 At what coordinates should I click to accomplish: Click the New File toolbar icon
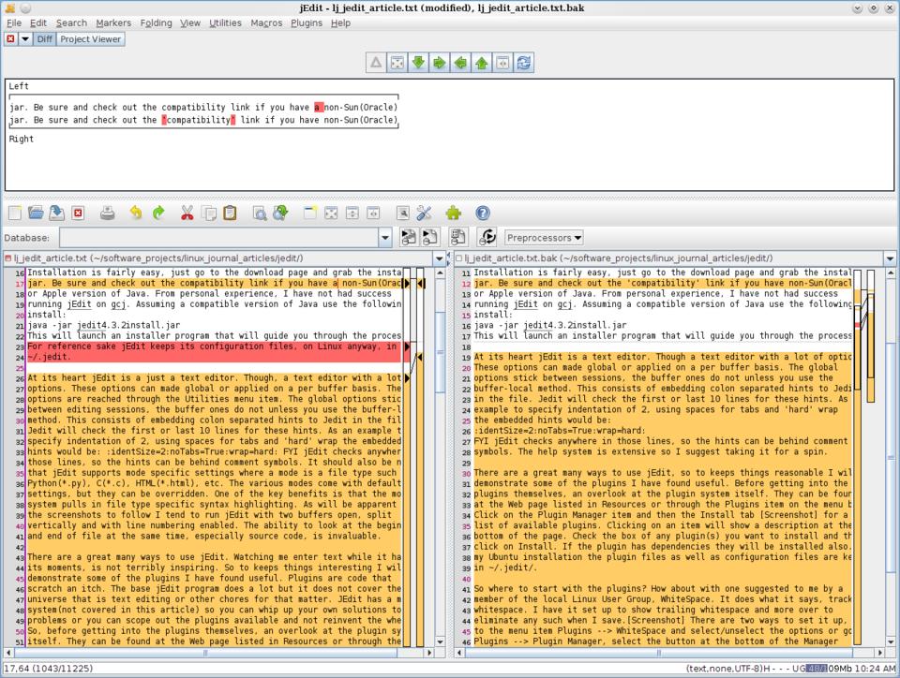[14, 214]
